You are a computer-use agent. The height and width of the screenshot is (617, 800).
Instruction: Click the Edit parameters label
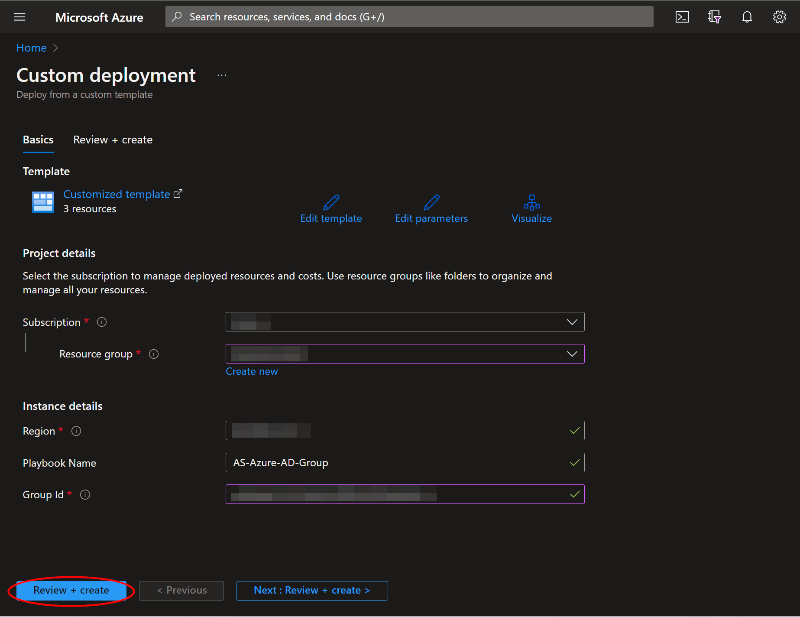[431, 218]
